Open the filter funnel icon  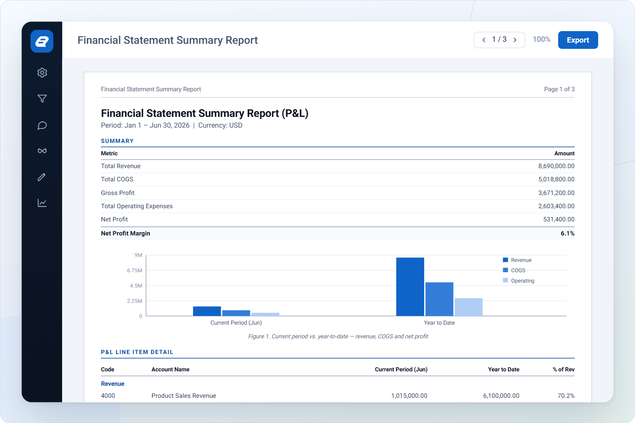pos(42,99)
